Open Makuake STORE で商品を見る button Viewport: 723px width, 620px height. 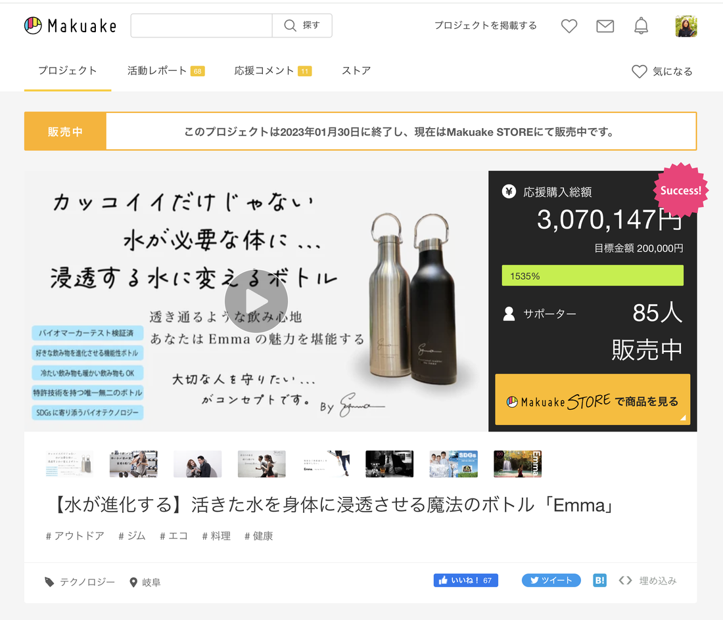(x=592, y=399)
